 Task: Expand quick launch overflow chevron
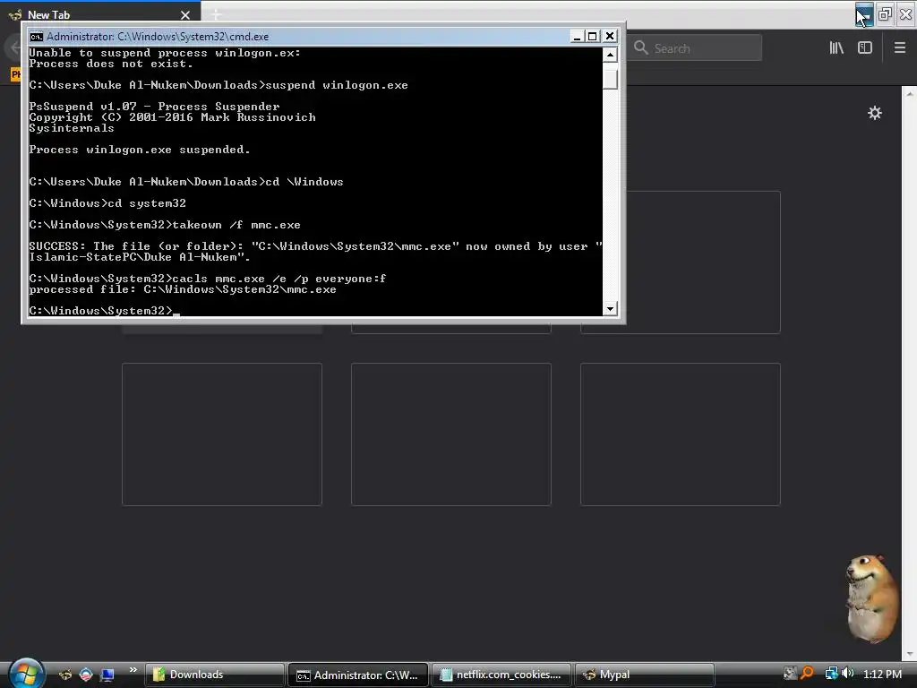pyautogui.click(x=133, y=670)
